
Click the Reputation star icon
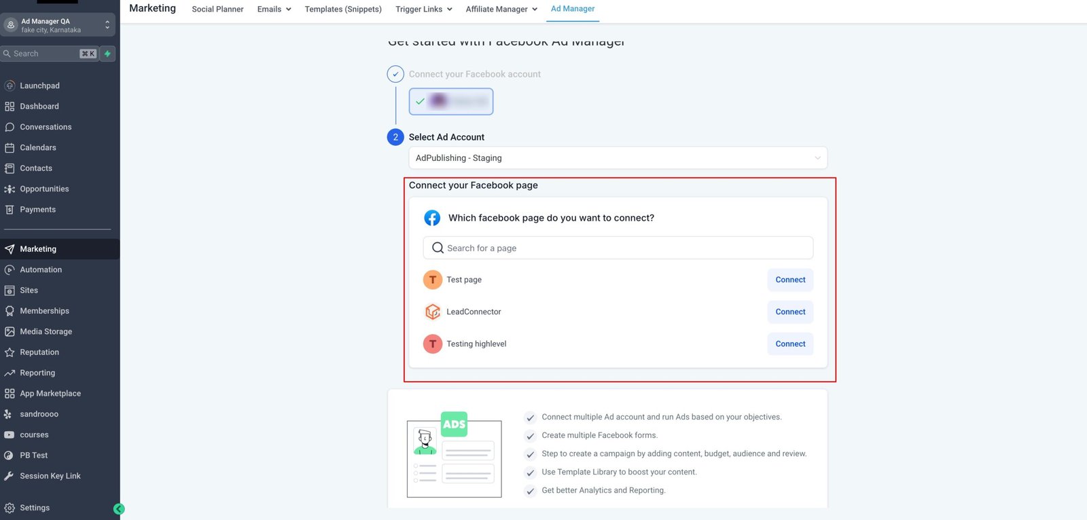pyautogui.click(x=10, y=352)
